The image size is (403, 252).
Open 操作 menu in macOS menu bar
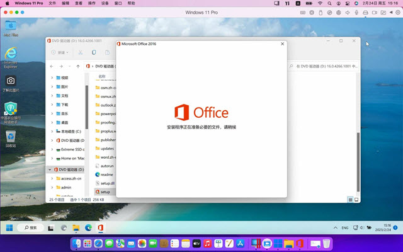tap(92, 3)
